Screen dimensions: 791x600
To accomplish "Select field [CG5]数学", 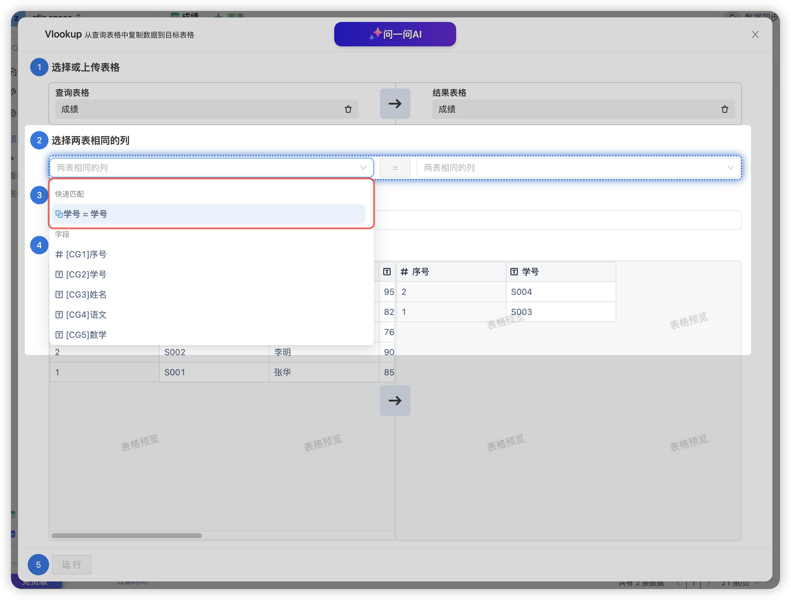I will [211, 335].
